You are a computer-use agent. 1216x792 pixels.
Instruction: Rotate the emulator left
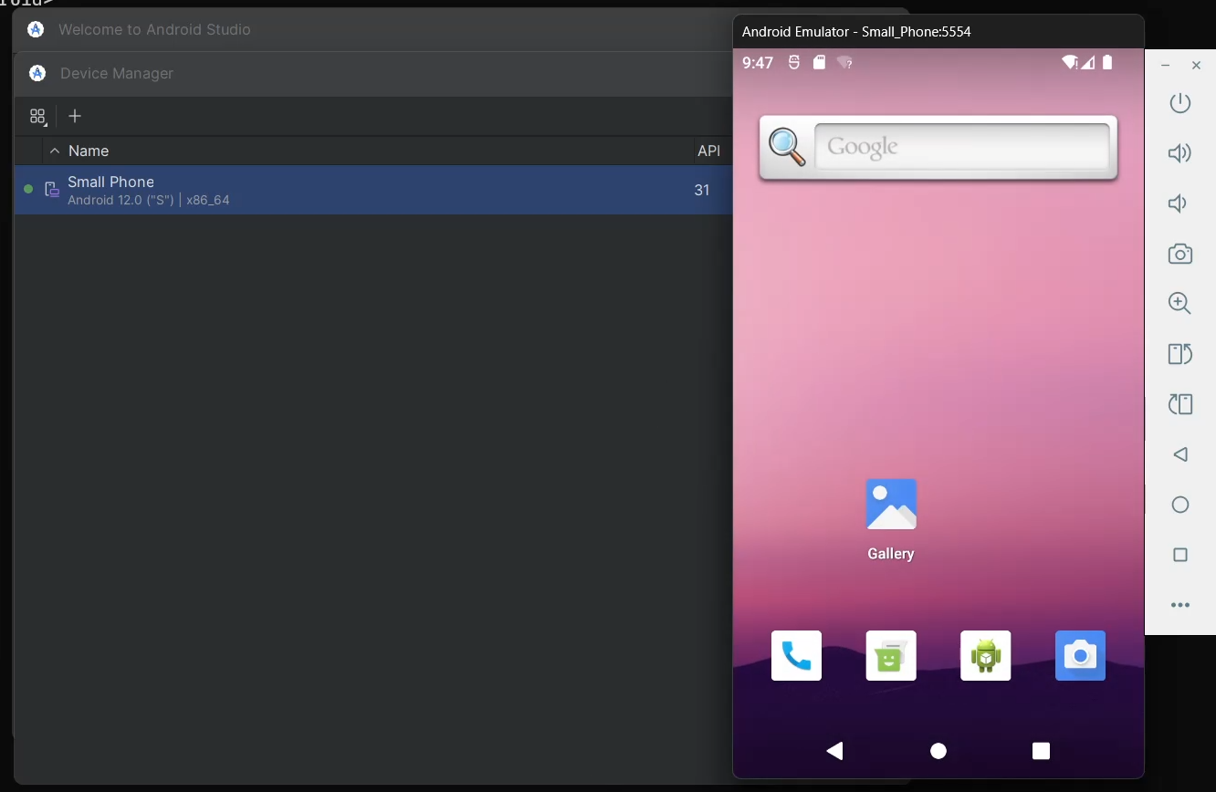click(x=1179, y=354)
